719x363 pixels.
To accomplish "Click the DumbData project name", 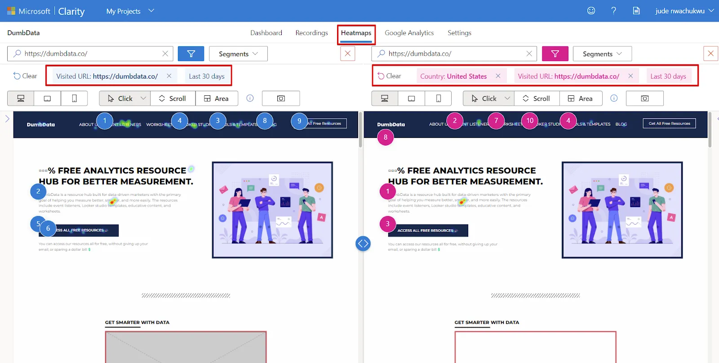I will click(x=23, y=33).
